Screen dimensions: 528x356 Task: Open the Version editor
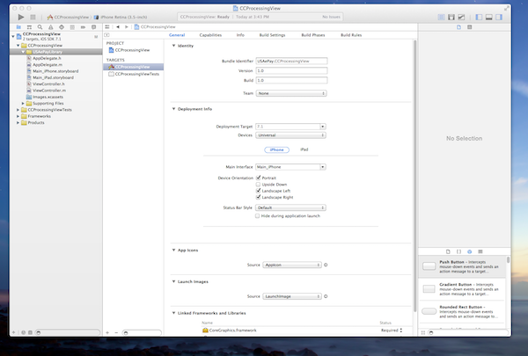(x=459, y=17)
